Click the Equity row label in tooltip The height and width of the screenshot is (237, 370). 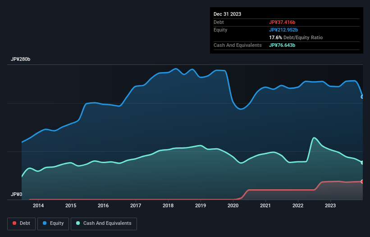(220, 30)
